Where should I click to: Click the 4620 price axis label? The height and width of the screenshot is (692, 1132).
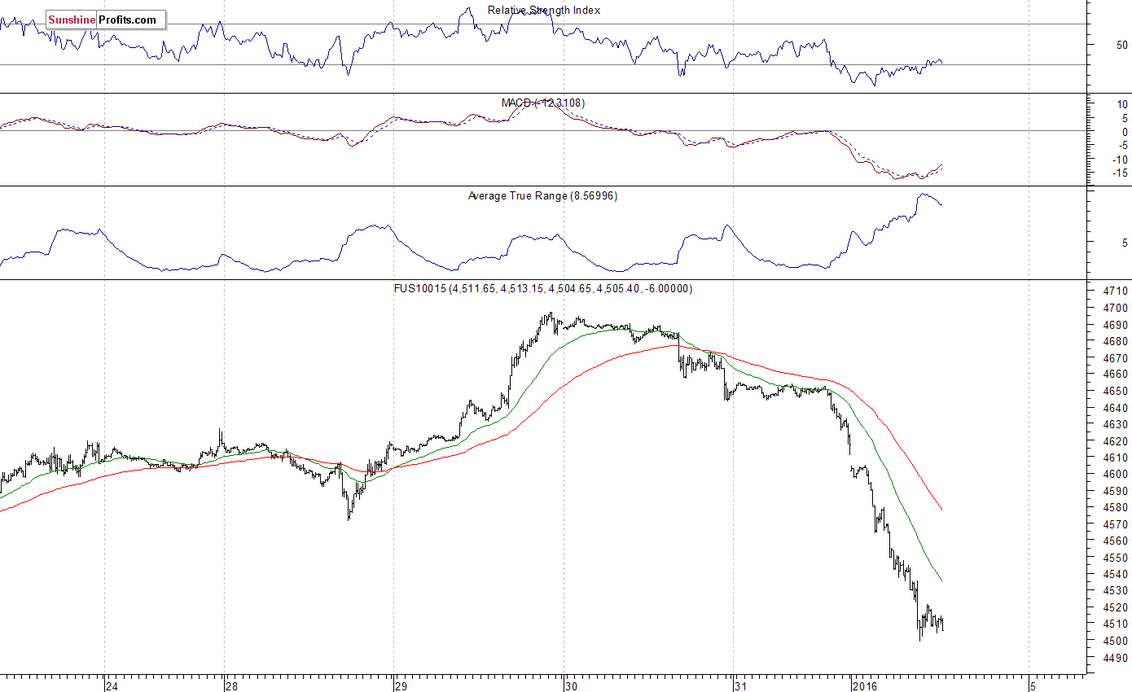click(x=1117, y=441)
